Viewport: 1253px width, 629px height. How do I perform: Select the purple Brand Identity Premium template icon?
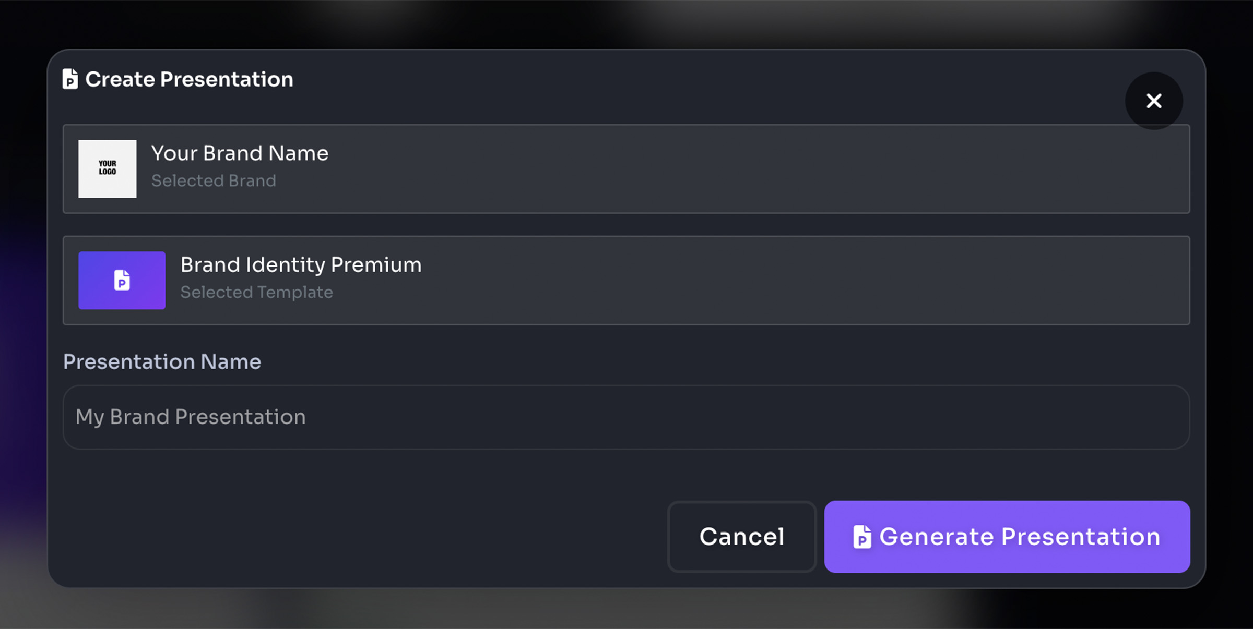coord(121,281)
